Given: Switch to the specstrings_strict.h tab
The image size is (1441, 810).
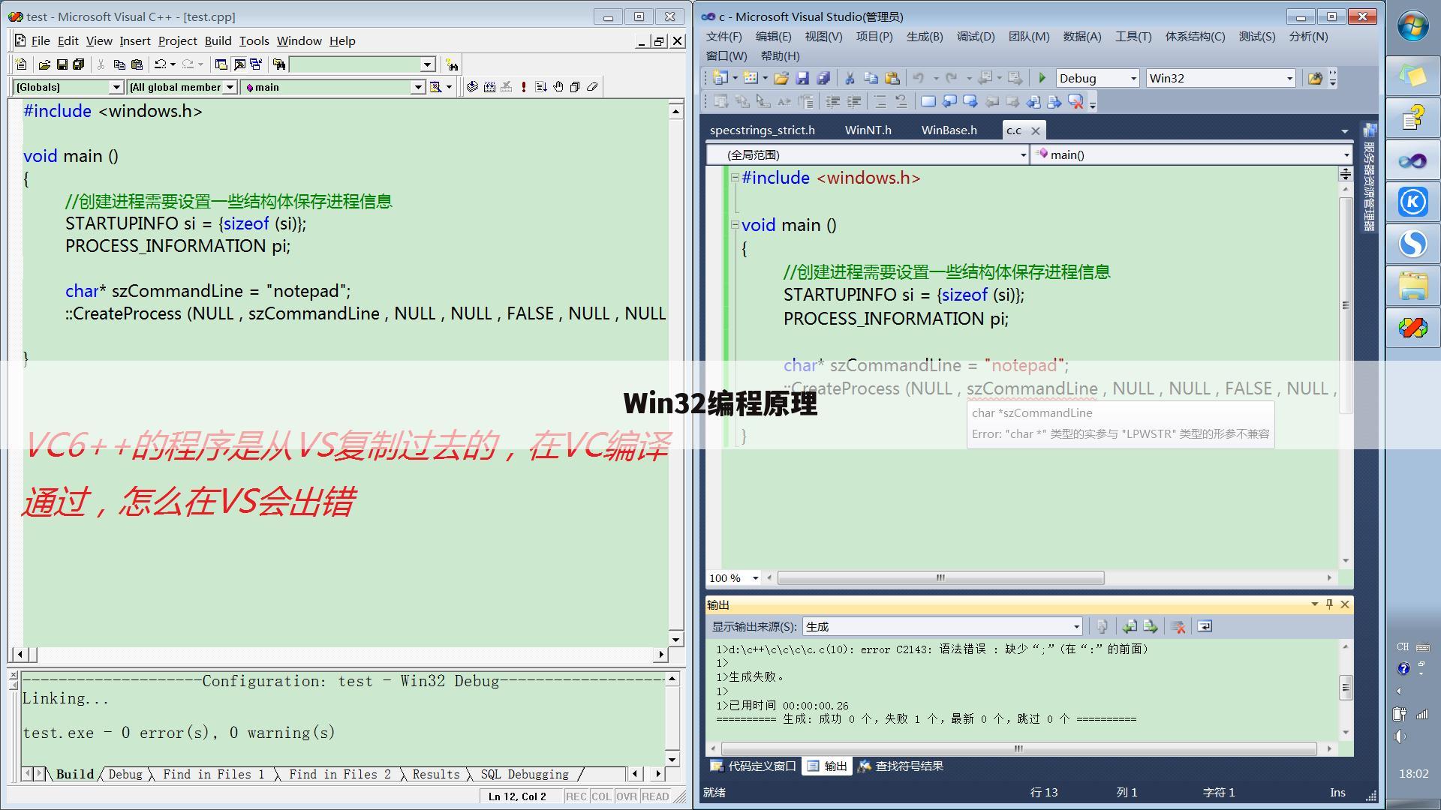Looking at the screenshot, I should click(x=762, y=130).
